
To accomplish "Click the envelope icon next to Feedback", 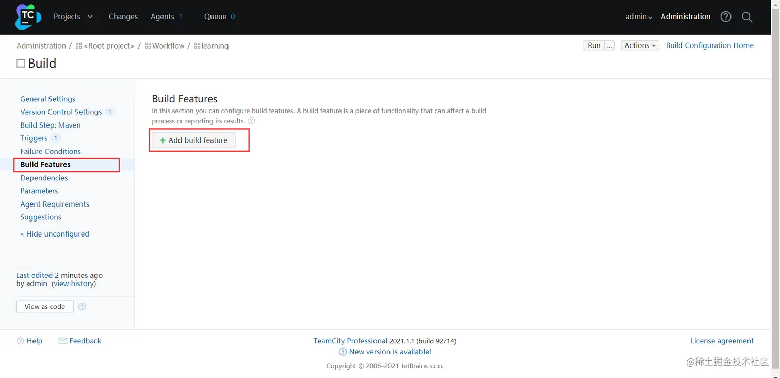I will click(x=63, y=341).
